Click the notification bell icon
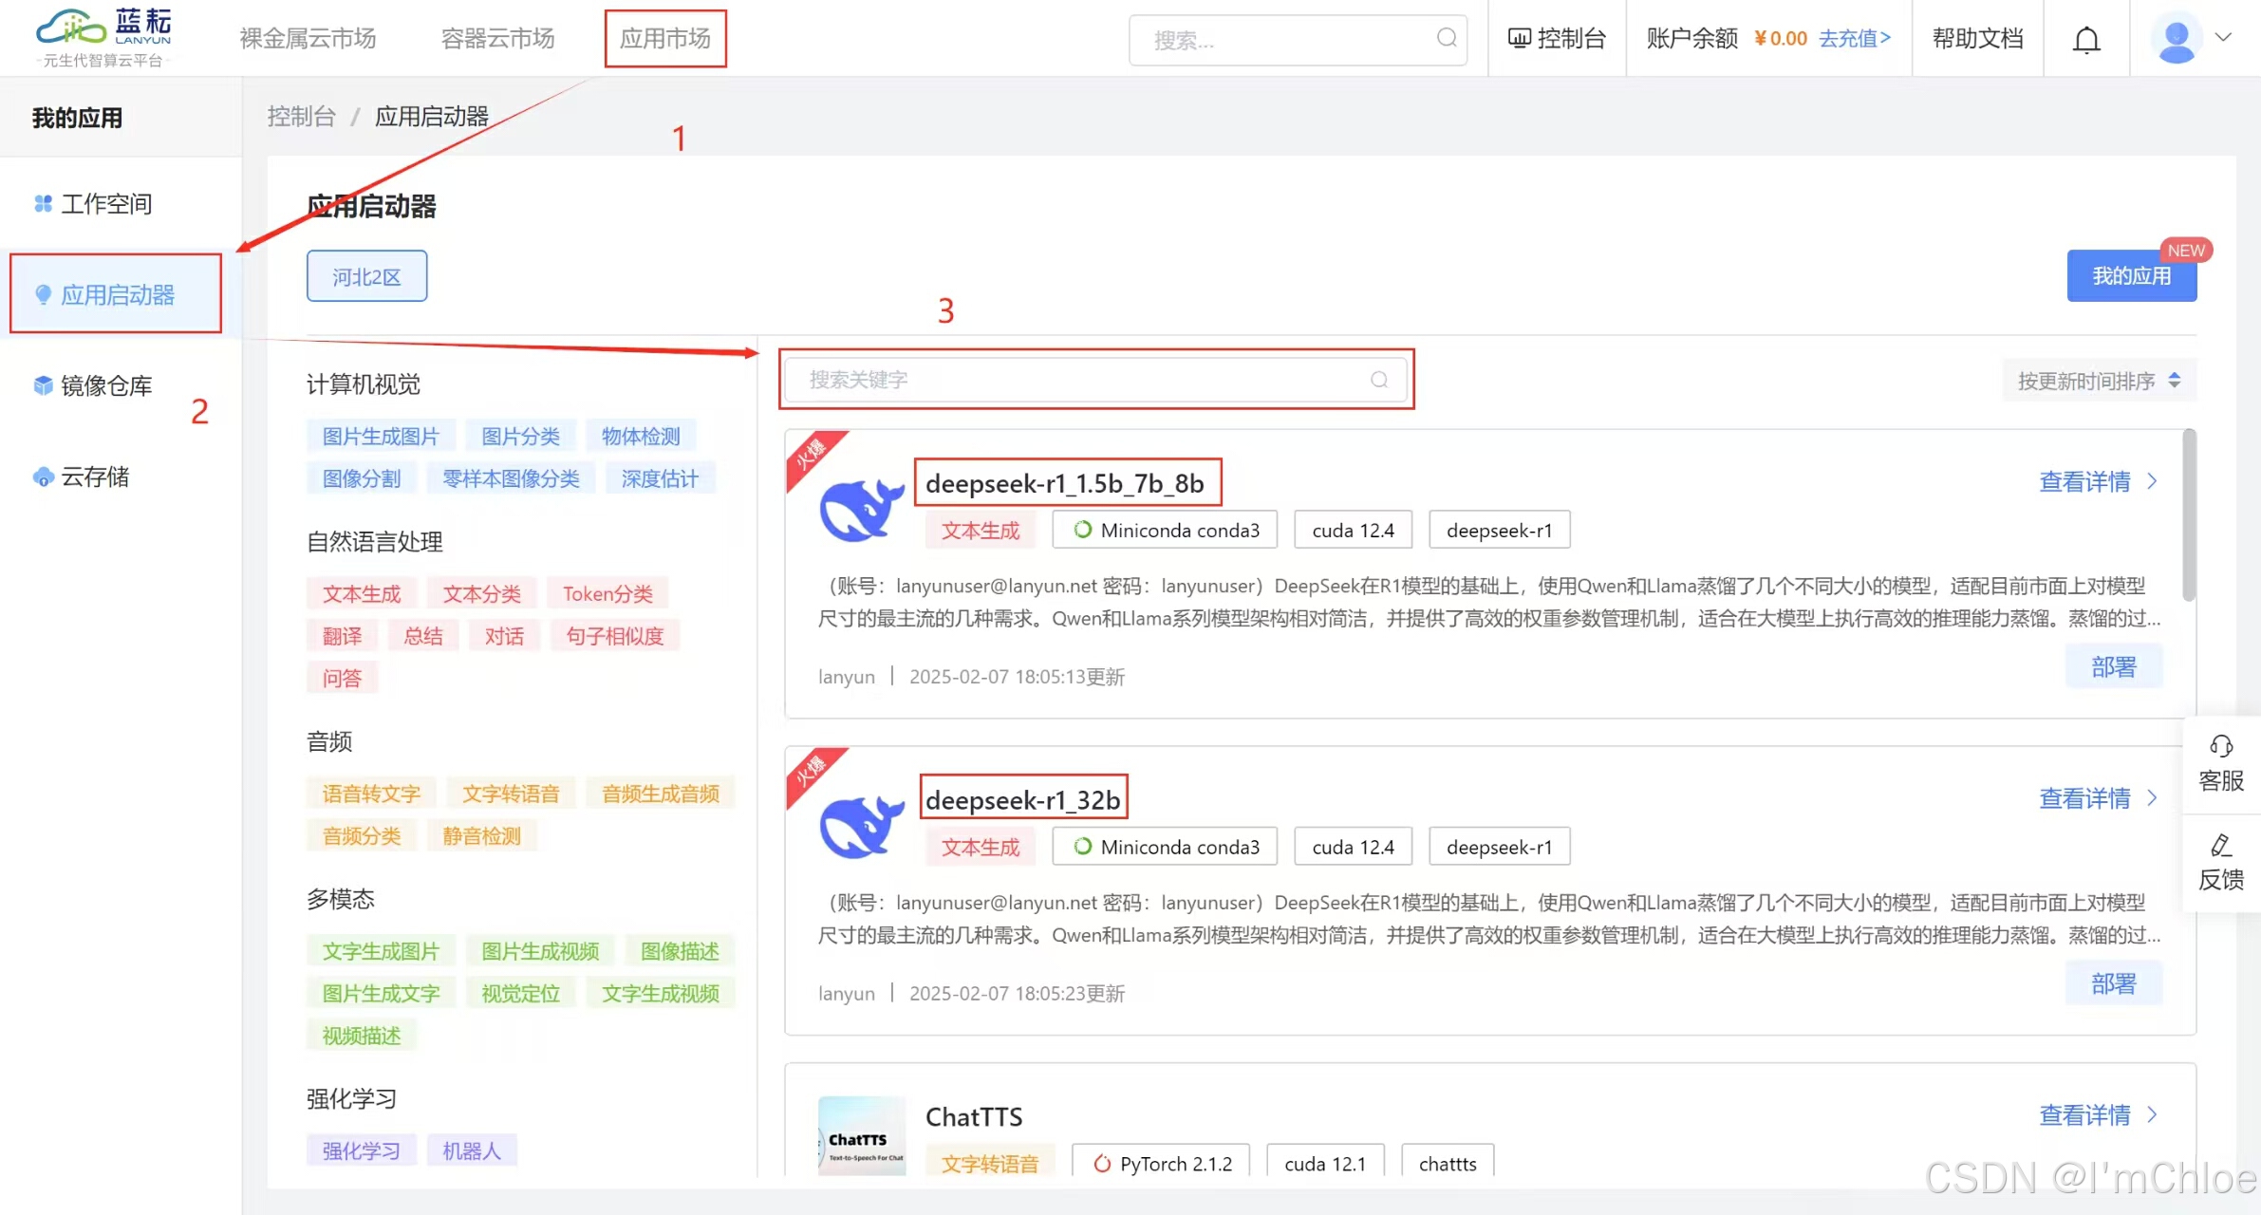Viewport: 2261px width, 1215px height. [2085, 39]
